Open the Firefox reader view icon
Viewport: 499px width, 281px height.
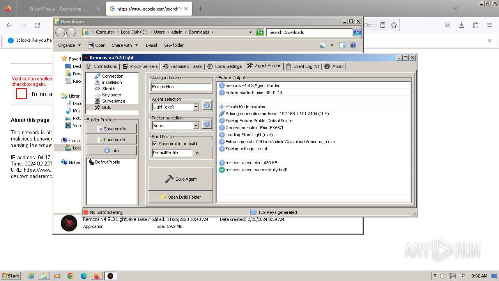[383, 25]
